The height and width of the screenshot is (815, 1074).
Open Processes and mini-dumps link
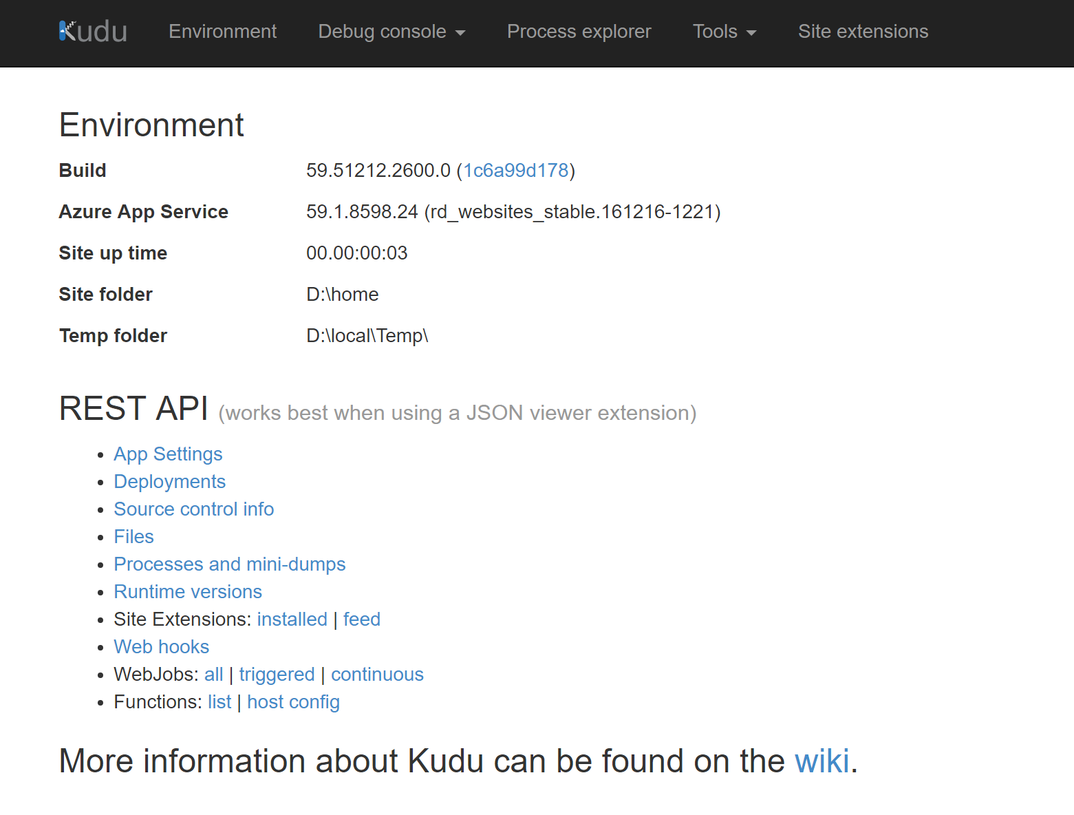point(230,564)
